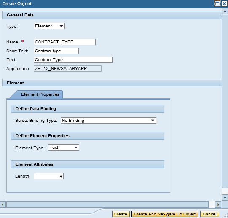Focus the Short Text input field
Viewport: 228px width, 218px height.
coord(56,51)
